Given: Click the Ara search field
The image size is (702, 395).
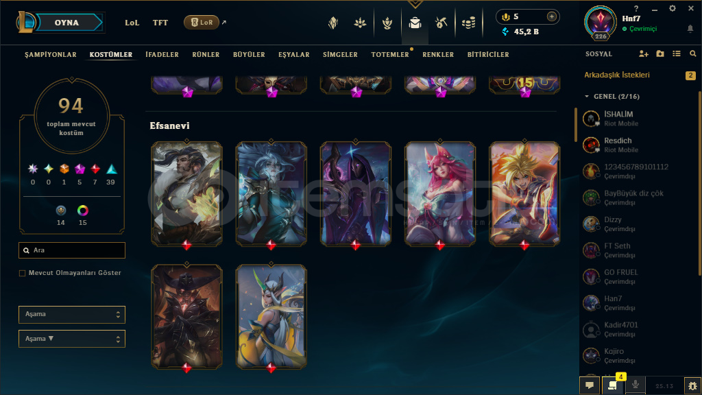Looking at the screenshot, I should point(71,250).
